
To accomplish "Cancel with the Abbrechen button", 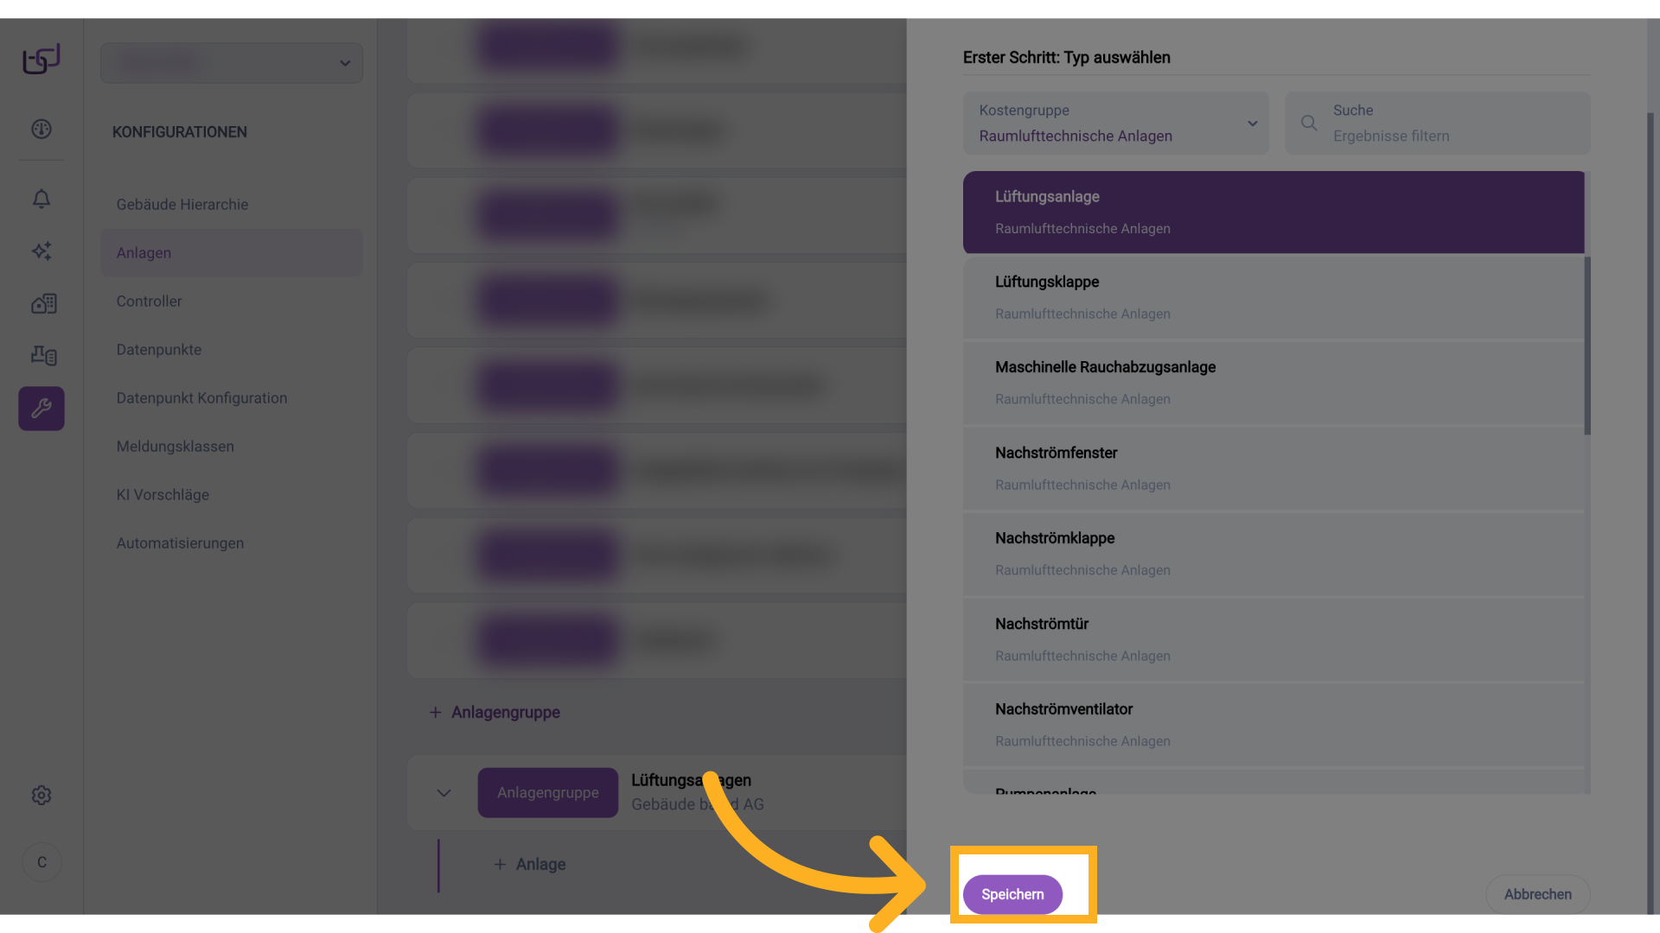I will click(x=1537, y=894).
